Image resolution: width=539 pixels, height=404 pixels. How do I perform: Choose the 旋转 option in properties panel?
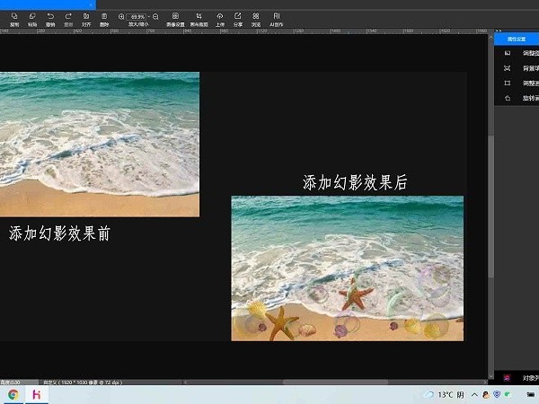click(527, 97)
